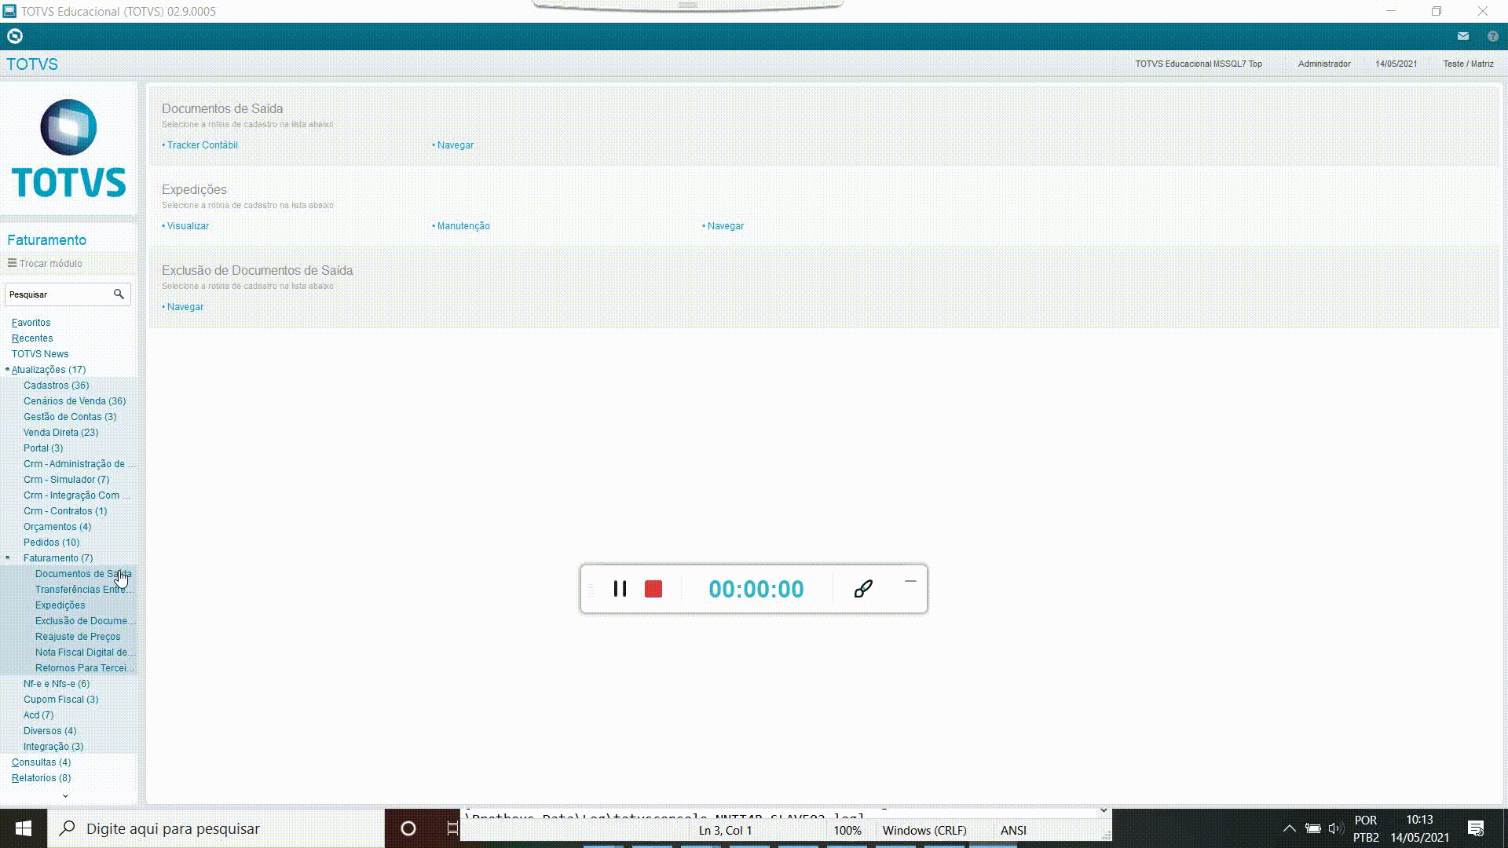Open Favoritos in the sidebar
1508x848 pixels.
coord(31,323)
